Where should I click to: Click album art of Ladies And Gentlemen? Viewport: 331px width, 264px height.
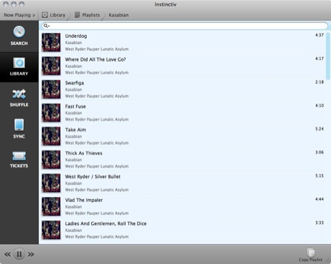pos(51,230)
